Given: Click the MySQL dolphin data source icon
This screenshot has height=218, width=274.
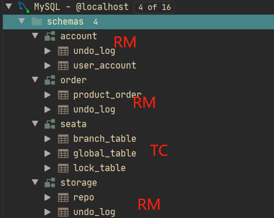Looking at the screenshot, I should click(23, 7).
